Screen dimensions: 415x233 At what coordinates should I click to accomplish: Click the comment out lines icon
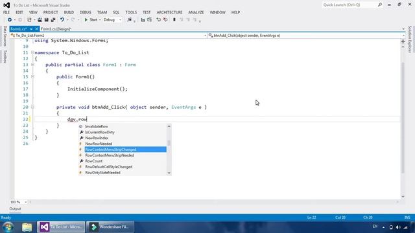click(x=158, y=20)
